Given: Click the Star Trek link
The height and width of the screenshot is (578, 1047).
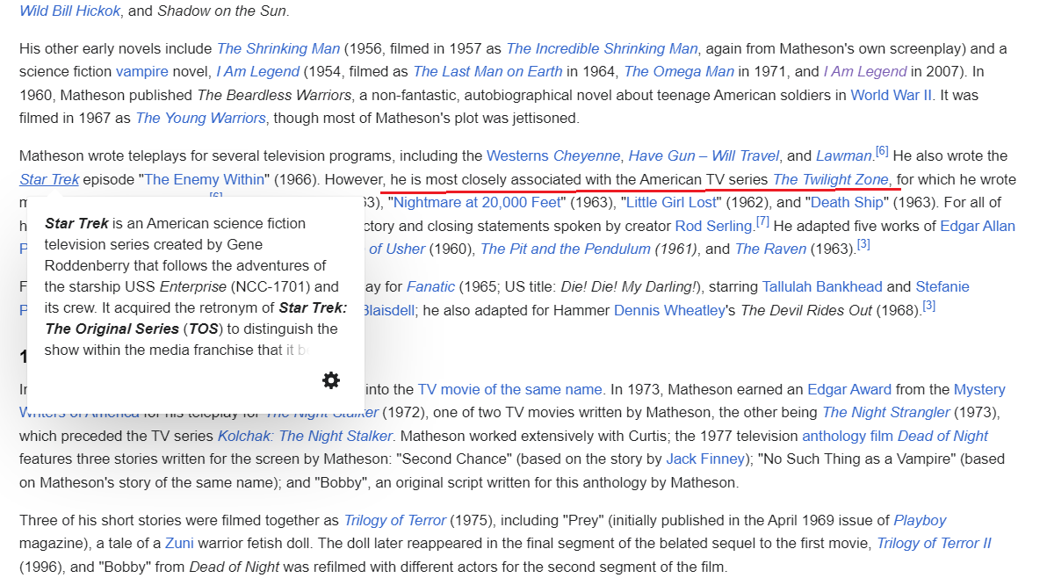Looking at the screenshot, I should pos(49,179).
